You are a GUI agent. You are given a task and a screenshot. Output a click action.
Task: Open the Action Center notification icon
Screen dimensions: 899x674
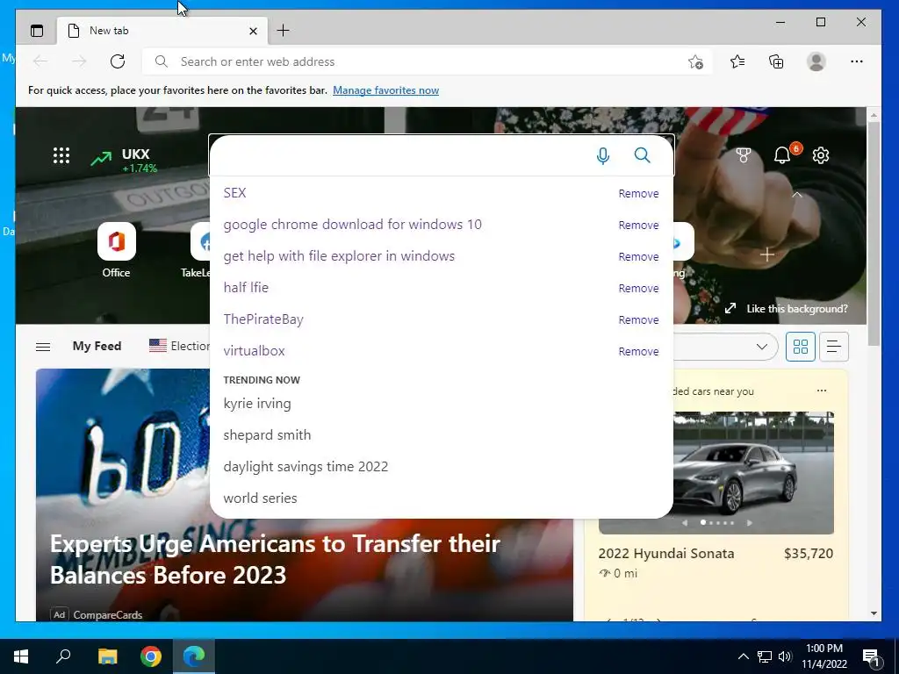click(x=871, y=656)
